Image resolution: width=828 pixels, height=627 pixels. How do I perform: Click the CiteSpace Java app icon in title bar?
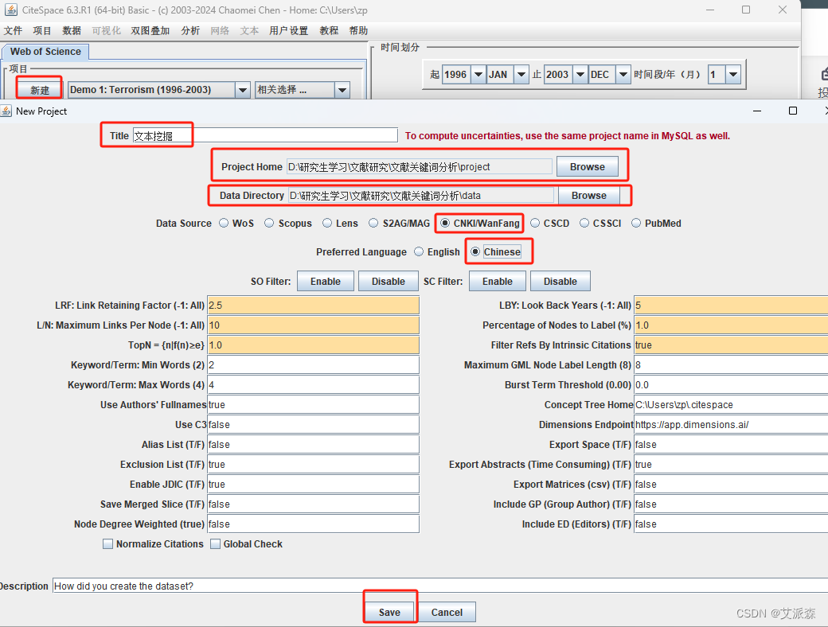pos(10,10)
